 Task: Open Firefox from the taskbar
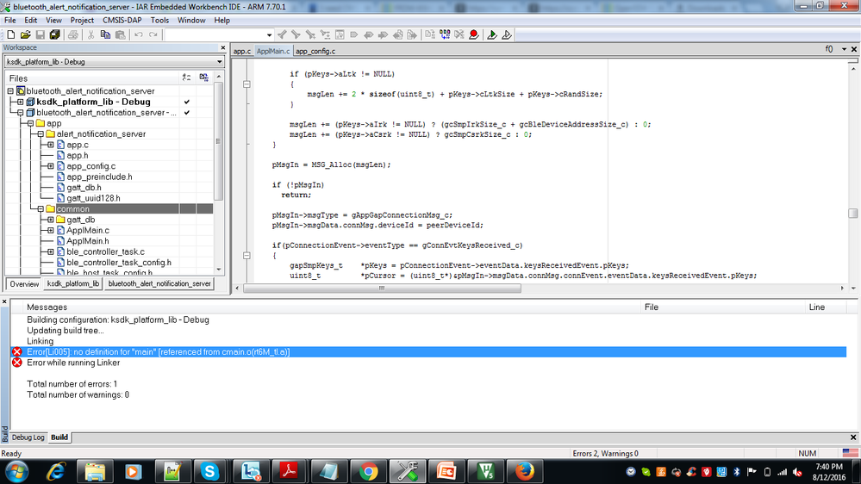click(524, 471)
